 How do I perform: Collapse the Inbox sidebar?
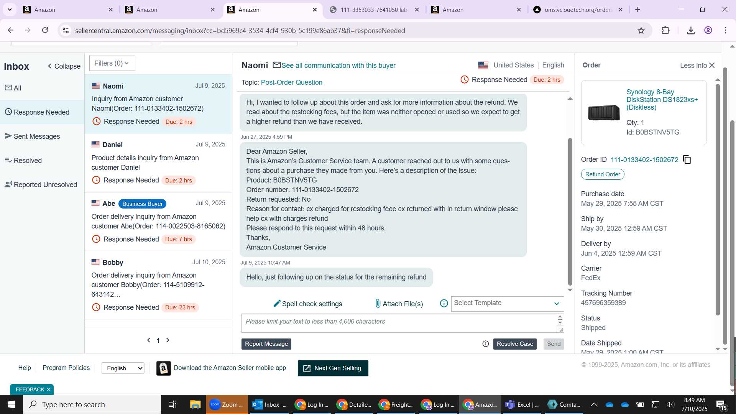(64, 66)
